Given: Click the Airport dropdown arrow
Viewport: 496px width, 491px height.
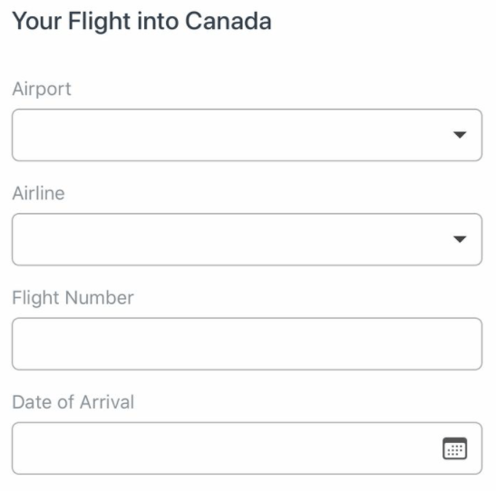Looking at the screenshot, I should 460,135.
